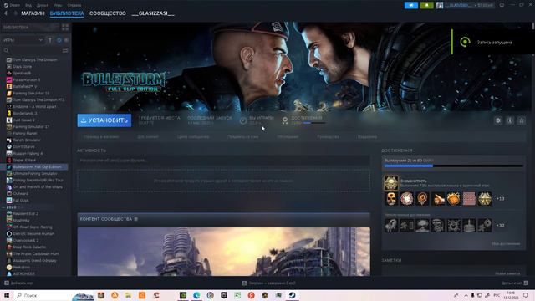
Task: Select Detroit: Become Human entry
Action: [x=33, y=234]
